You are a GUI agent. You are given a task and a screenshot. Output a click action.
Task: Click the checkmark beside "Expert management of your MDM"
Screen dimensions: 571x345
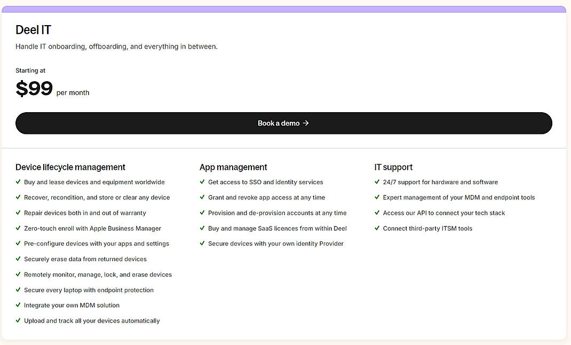click(x=377, y=197)
